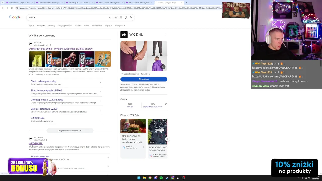The height and width of the screenshot is (181, 322).
Task: Open options for the wkdzik.pl Facebook video
Action: (144, 147)
